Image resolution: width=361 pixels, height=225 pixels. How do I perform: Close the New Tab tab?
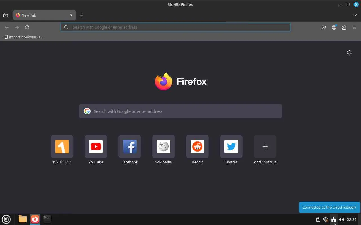coord(71,15)
